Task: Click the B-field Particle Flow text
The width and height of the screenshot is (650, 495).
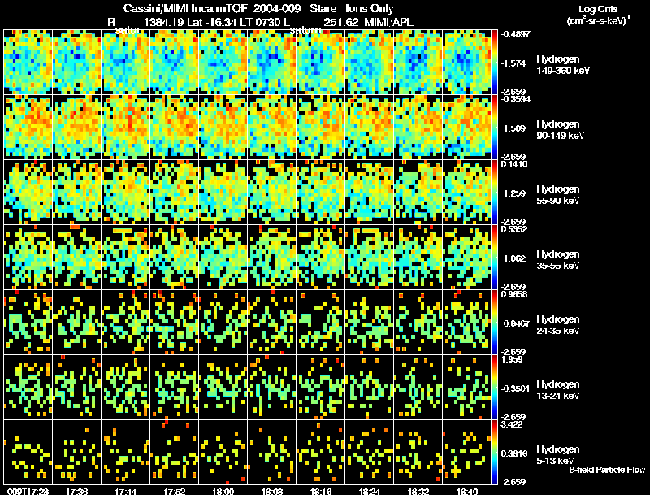Action: [607, 470]
